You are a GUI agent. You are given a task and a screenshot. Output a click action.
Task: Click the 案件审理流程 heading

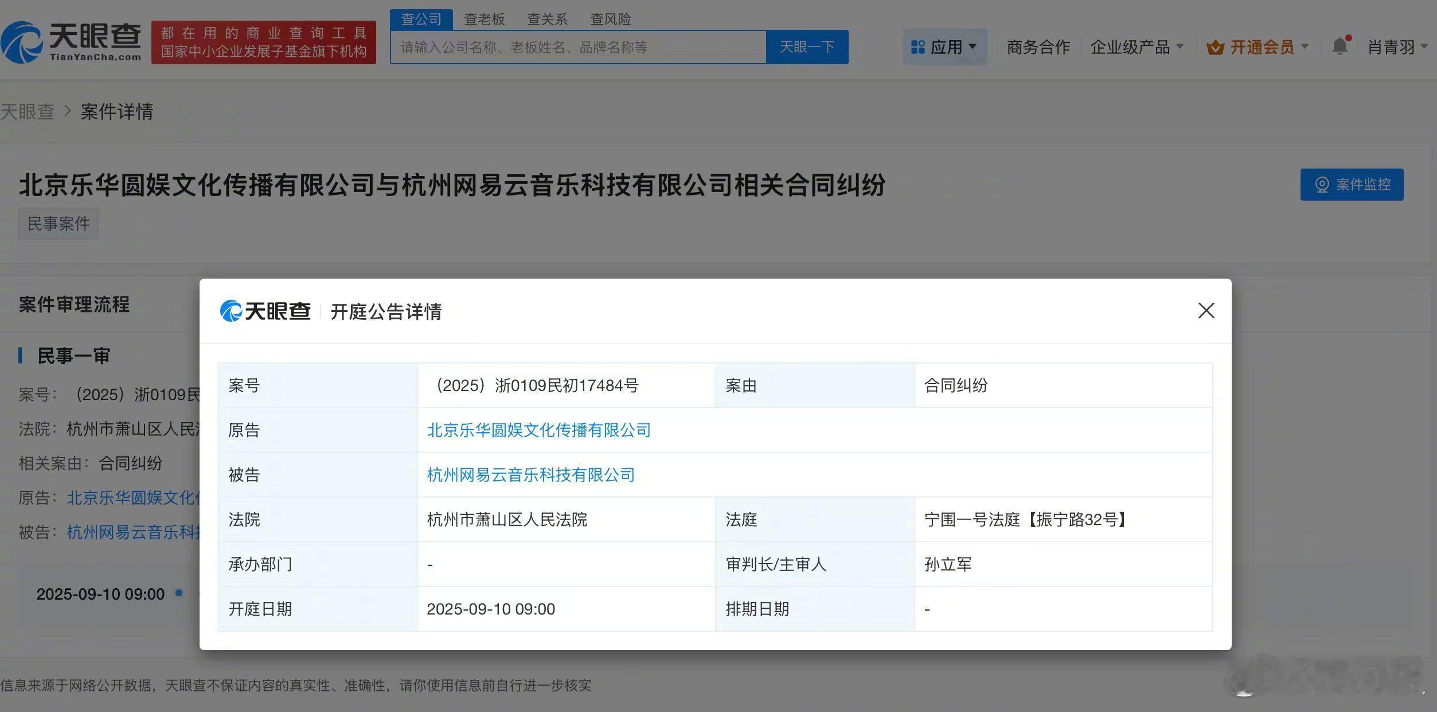tap(74, 304)
